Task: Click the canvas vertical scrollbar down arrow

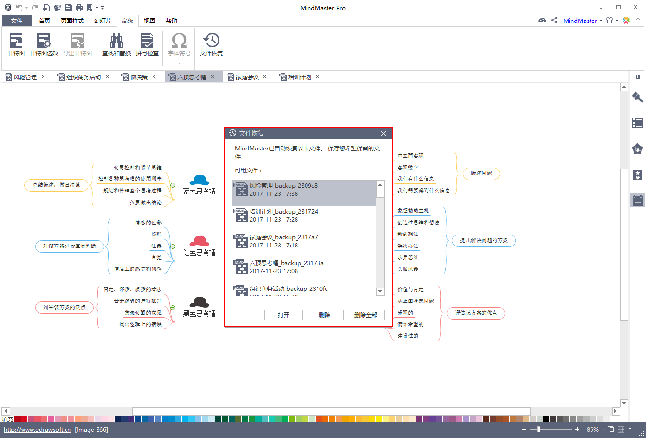Action: (624, 403)
